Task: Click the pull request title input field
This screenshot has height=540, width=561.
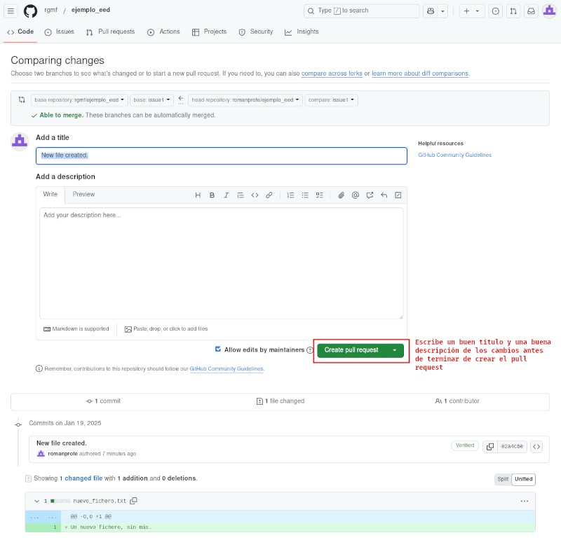Action: coord(221,155)
